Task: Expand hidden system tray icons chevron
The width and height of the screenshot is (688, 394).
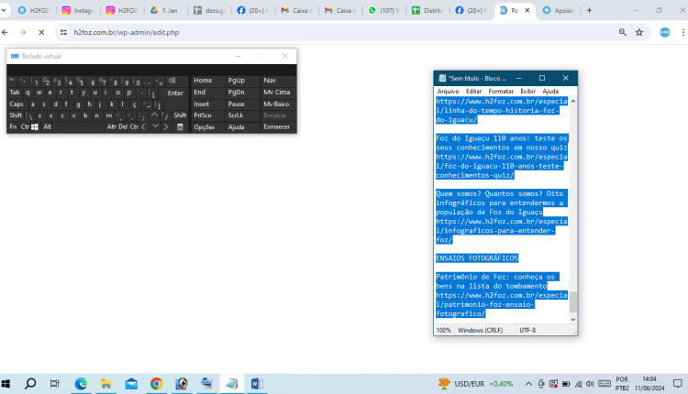Action: coord(528,383)
